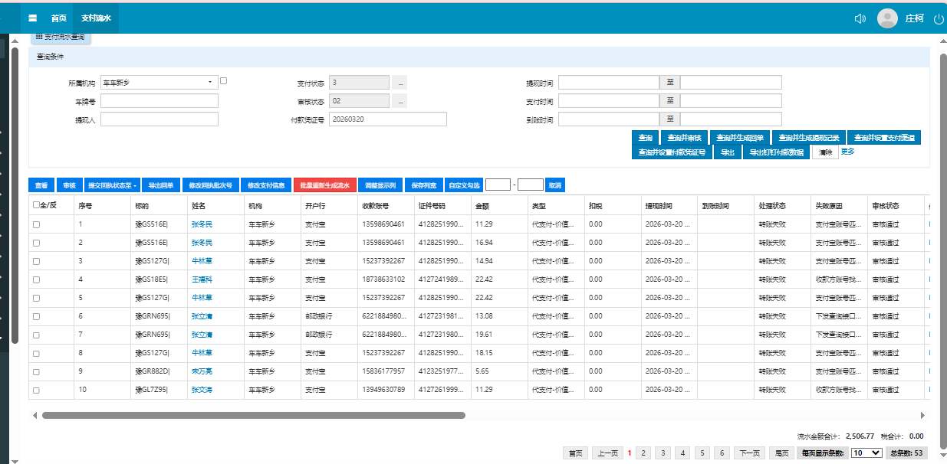Click the 付款凭证号 input field
The height and width of the screenshot is (464, 947).
point(387,119)
